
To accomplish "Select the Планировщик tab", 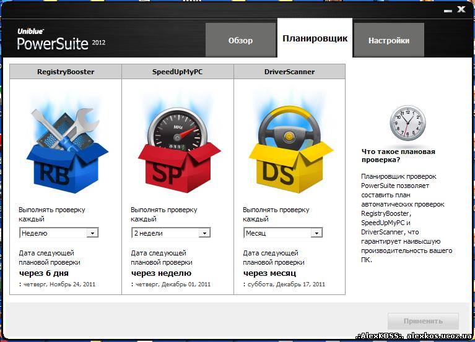I will 315,38.
